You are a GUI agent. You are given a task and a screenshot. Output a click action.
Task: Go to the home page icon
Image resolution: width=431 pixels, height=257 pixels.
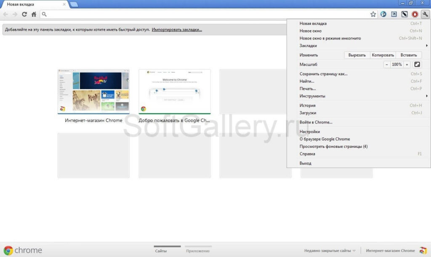[x=34, y=14]
